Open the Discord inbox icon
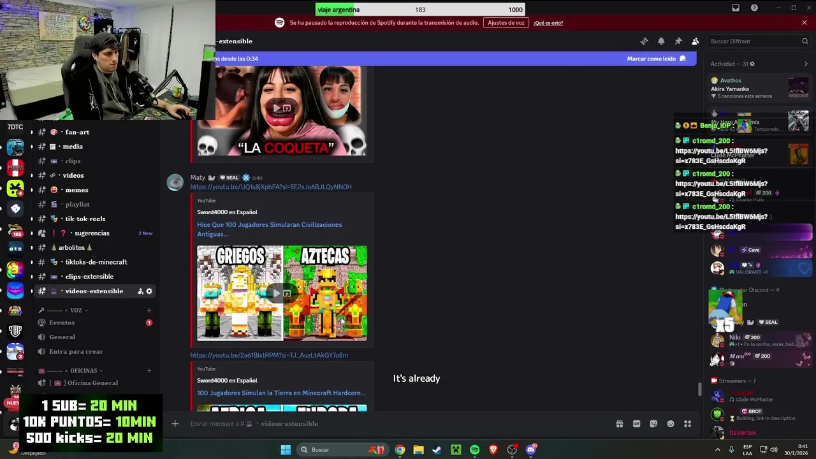The height and width of the screenshot is (459, 816). [736, 8]
